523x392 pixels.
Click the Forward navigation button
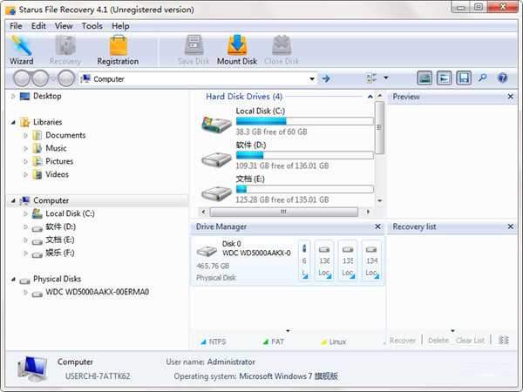pos(40,78)
